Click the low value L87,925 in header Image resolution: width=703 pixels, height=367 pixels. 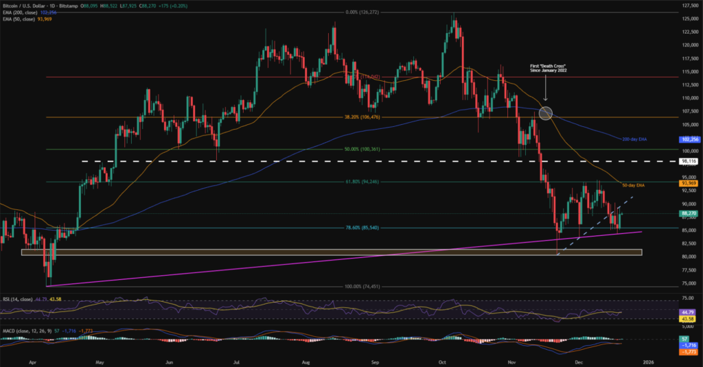[x=128, y=6]
